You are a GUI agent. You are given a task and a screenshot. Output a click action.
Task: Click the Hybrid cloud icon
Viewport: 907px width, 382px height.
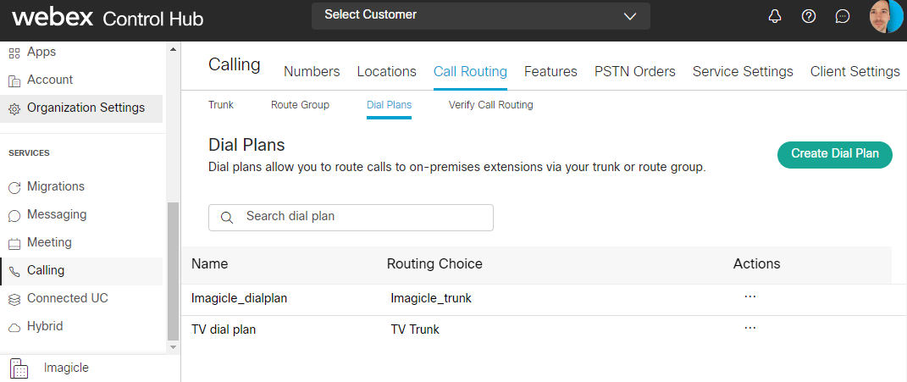tap(14, 327)
